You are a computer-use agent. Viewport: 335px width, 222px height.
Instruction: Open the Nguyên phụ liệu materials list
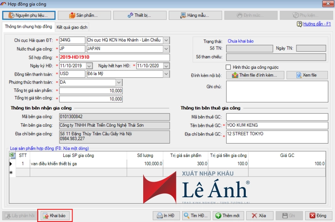28,16
